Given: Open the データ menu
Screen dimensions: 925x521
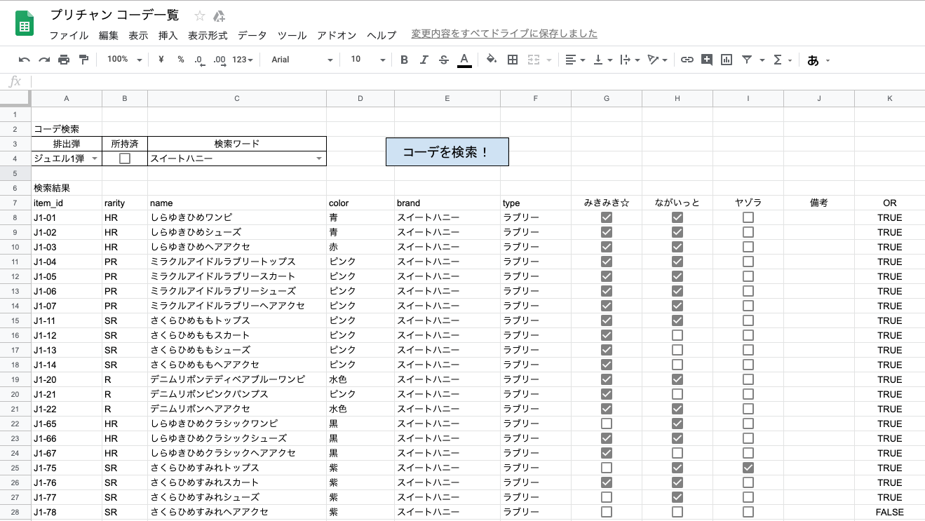Looking at the screenshot, I should (x=252, y=35).
